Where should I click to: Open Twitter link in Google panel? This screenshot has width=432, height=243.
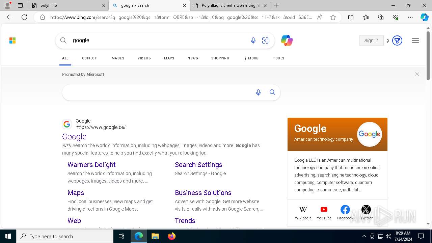point(366,213)
